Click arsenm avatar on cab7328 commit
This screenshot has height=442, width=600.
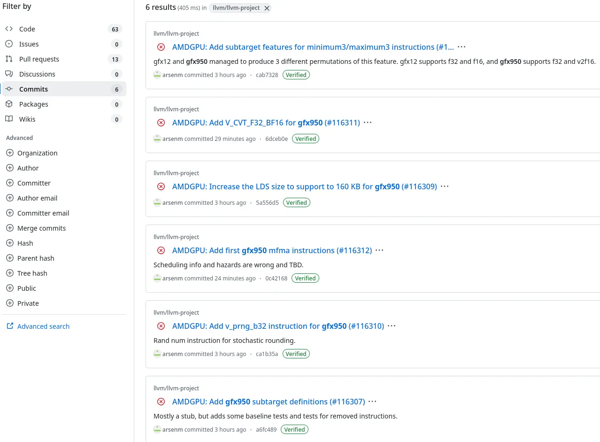coord(157,75)
